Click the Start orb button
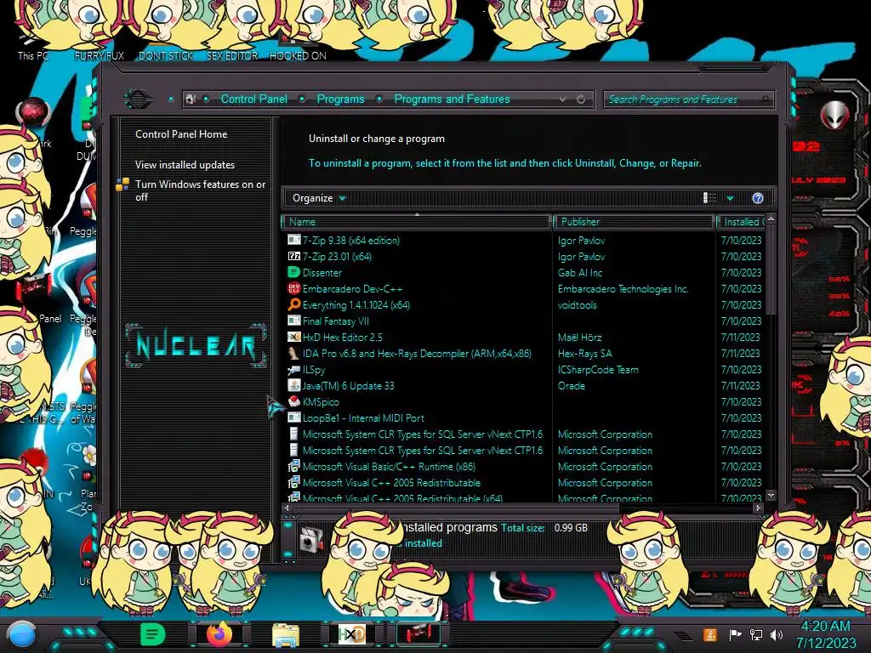The width and height of the screenshot is (871, 653). 21,636
